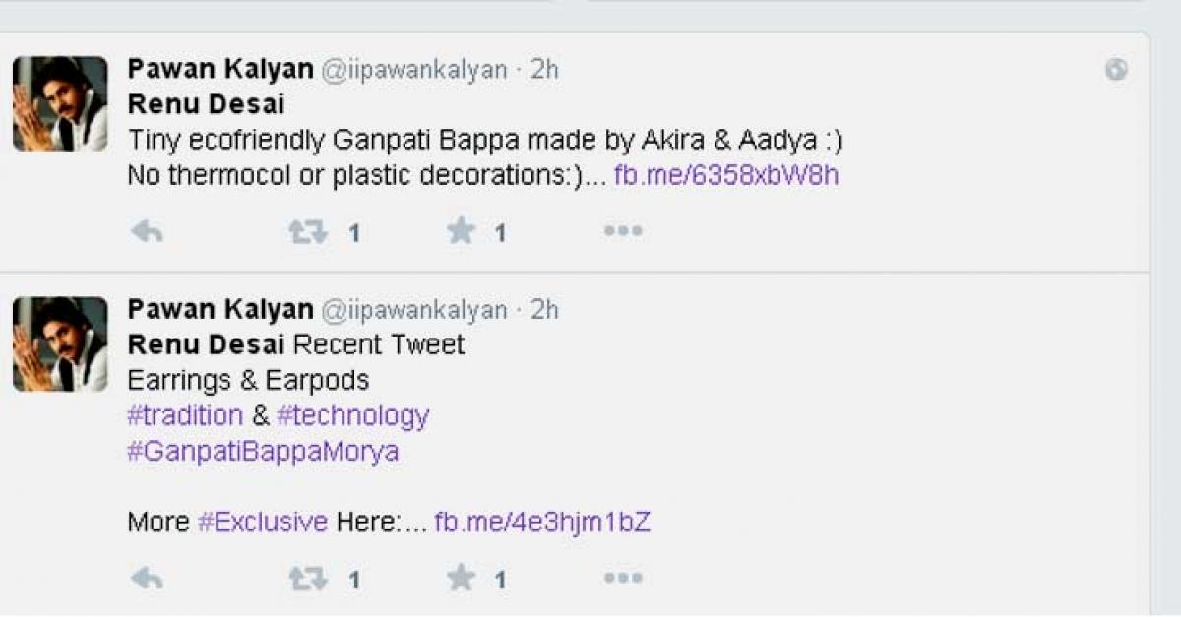
Task: Click @iipawankalyan handle on second tweet
Action: coord(414,310)
